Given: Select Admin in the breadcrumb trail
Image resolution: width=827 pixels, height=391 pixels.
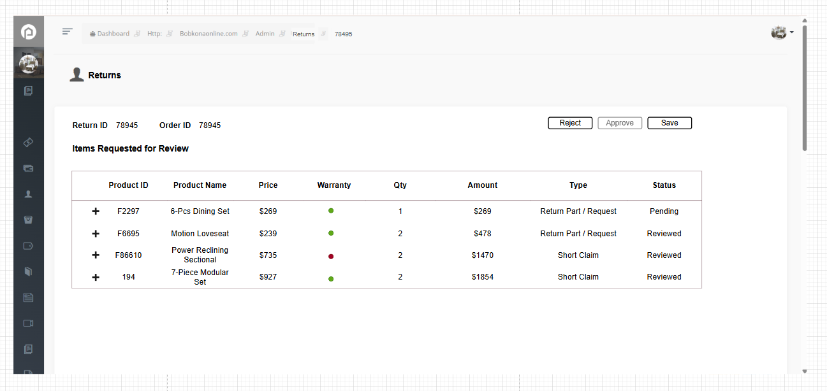Looking at the screenshot, I should coord(265,34).
